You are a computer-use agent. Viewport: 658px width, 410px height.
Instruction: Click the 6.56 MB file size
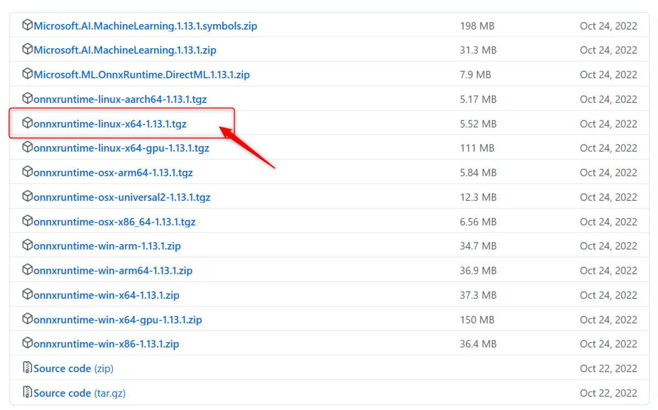pyautogui.click(x=478, y=222)
